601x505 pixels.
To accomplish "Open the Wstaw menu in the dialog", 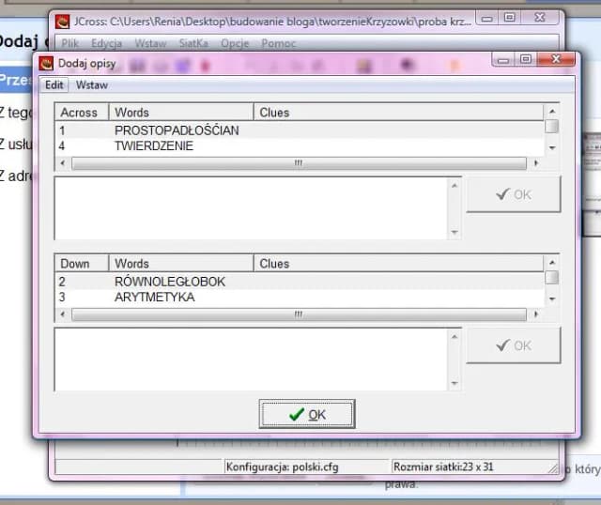I will pos(92,84).
